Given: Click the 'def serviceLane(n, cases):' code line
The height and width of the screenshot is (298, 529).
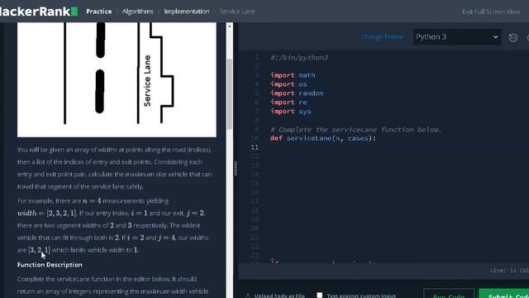Looking at the screenshot, I should click(x=323, y=138).
